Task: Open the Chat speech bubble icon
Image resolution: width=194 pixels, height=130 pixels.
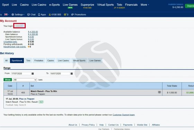Action: [x=28, y=15]
